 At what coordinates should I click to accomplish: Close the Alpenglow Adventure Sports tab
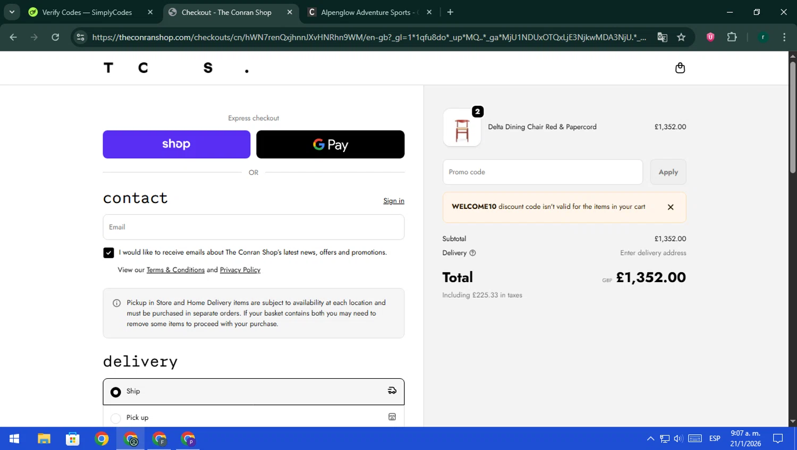(429, 12)
